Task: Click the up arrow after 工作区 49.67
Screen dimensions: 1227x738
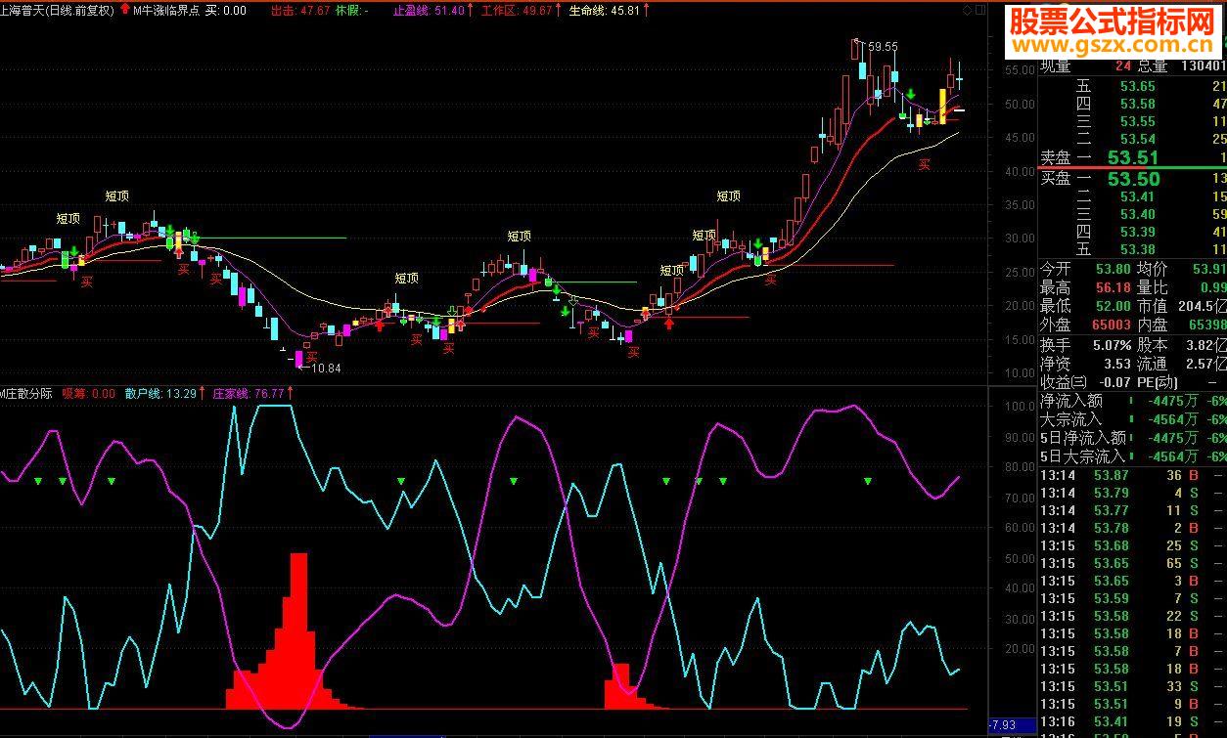Action: (x=560, y=10)
